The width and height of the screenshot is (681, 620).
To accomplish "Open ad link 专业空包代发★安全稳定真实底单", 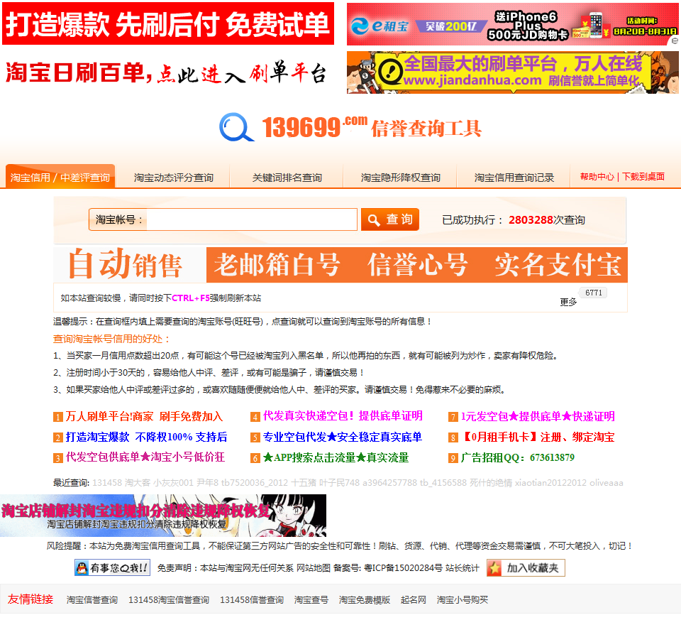I will [x=343, y=437].
